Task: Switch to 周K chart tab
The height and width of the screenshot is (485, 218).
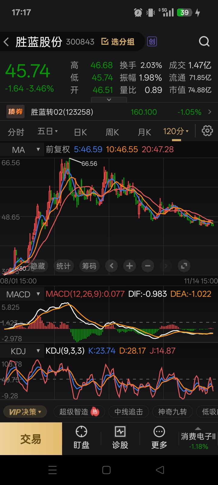Action: pos(112,132)
